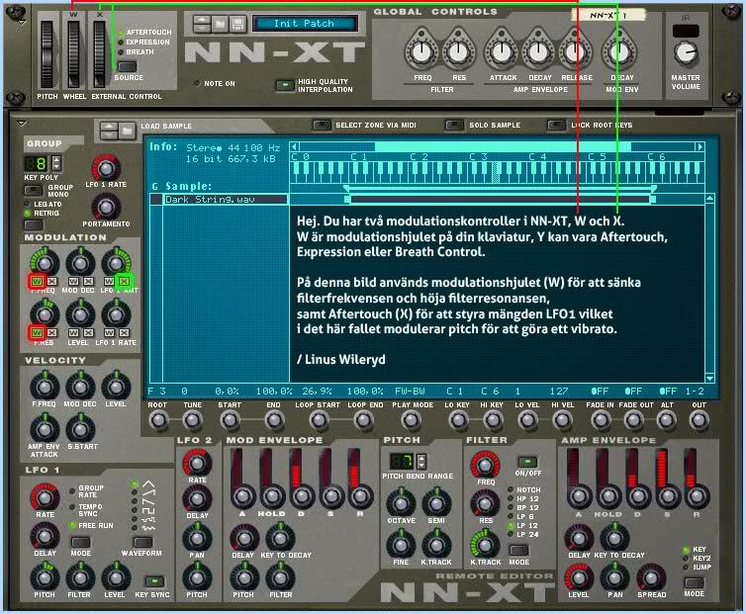Select next patch with the down arrow

coord(202,28)
